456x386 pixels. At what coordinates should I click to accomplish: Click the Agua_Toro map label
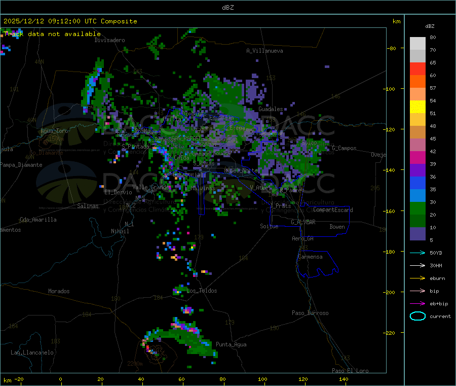[x=54, y=131]
